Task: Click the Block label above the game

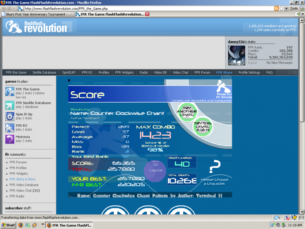Action: (226, 77)
